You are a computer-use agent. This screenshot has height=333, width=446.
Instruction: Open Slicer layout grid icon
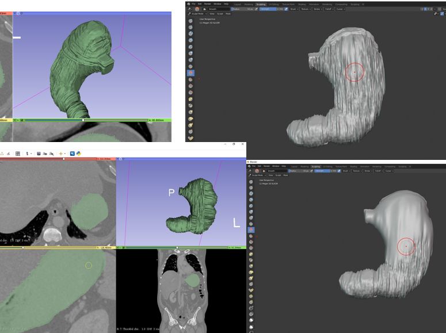[18, 154]
